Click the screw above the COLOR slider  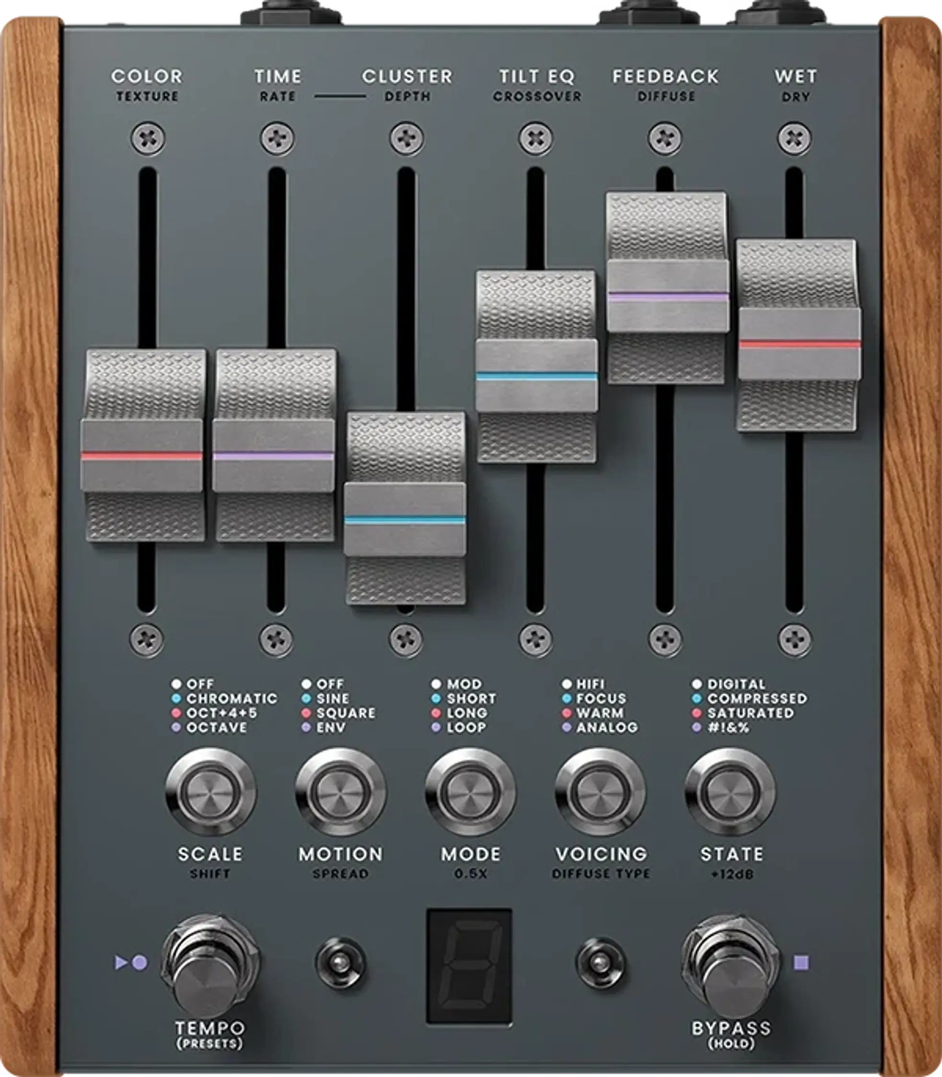point(148,139)
